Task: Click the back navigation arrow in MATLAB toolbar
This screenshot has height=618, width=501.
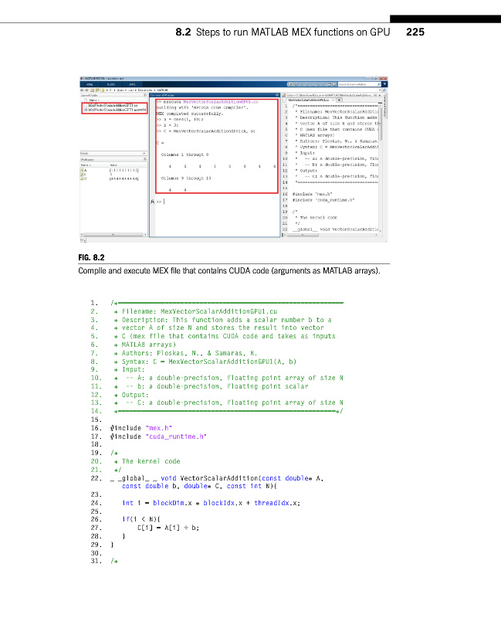Action: pyautogui.click(x=83, y=90)
